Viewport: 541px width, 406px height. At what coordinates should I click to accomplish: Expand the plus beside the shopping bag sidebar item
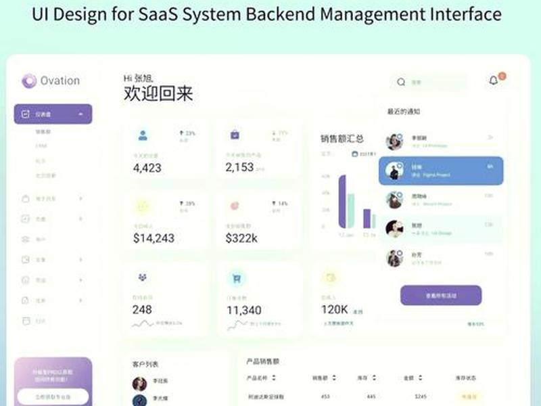pyautogui.click(x=80, y=198)
